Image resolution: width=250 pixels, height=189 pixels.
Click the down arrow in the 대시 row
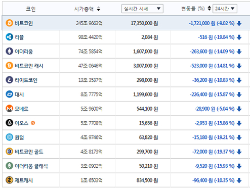pyautogui.click(x=239, y=94)
